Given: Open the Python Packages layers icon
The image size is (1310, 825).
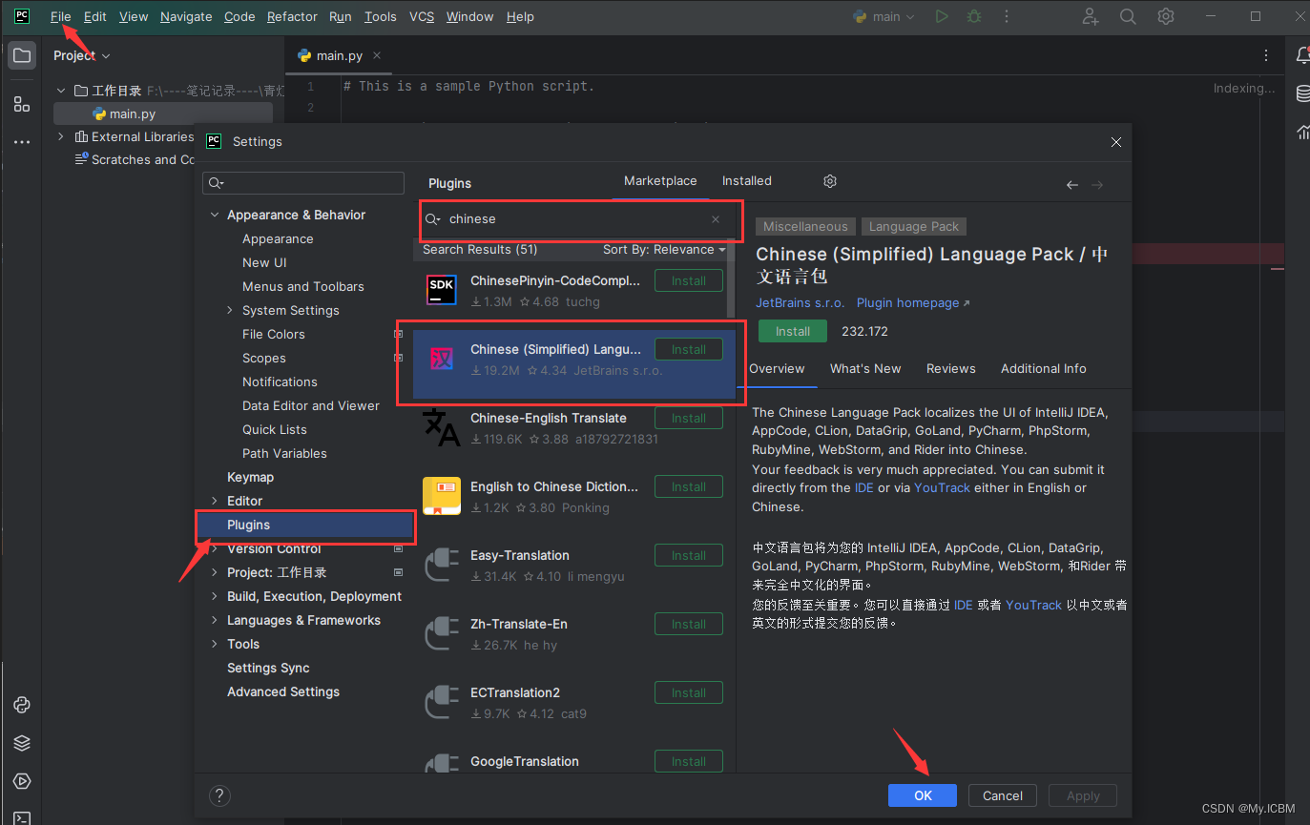Looking at the screenshot, I should point(22,743).
